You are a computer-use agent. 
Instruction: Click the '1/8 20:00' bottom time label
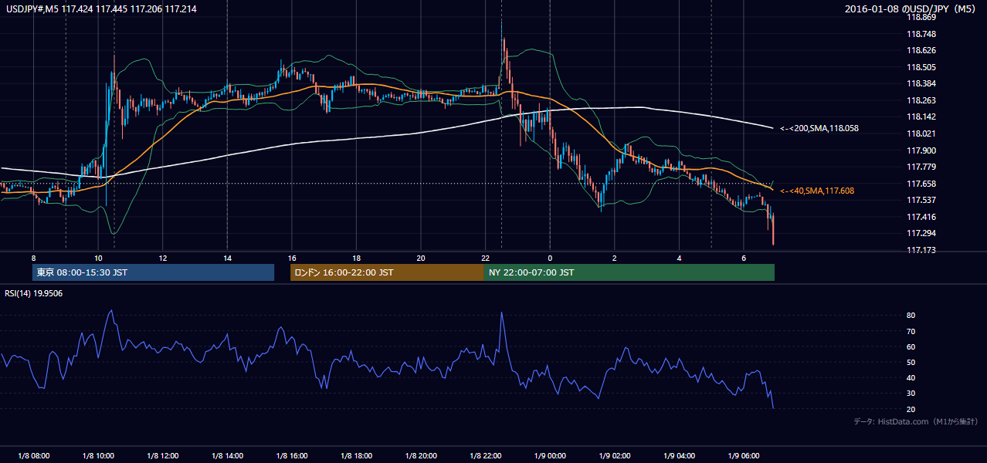420,455
